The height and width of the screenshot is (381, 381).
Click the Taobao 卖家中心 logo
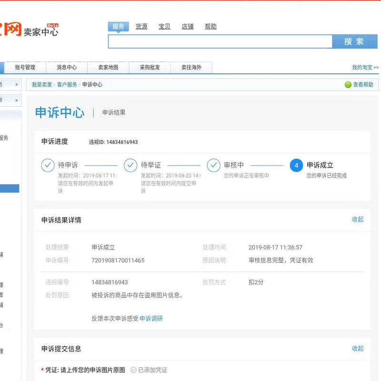coord(29,30)
